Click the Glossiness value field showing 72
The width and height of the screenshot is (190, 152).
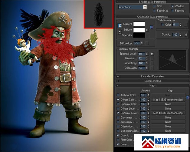(142, 58)
